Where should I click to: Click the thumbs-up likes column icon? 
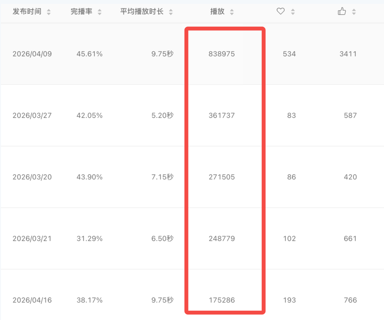[x=342, y=11]
